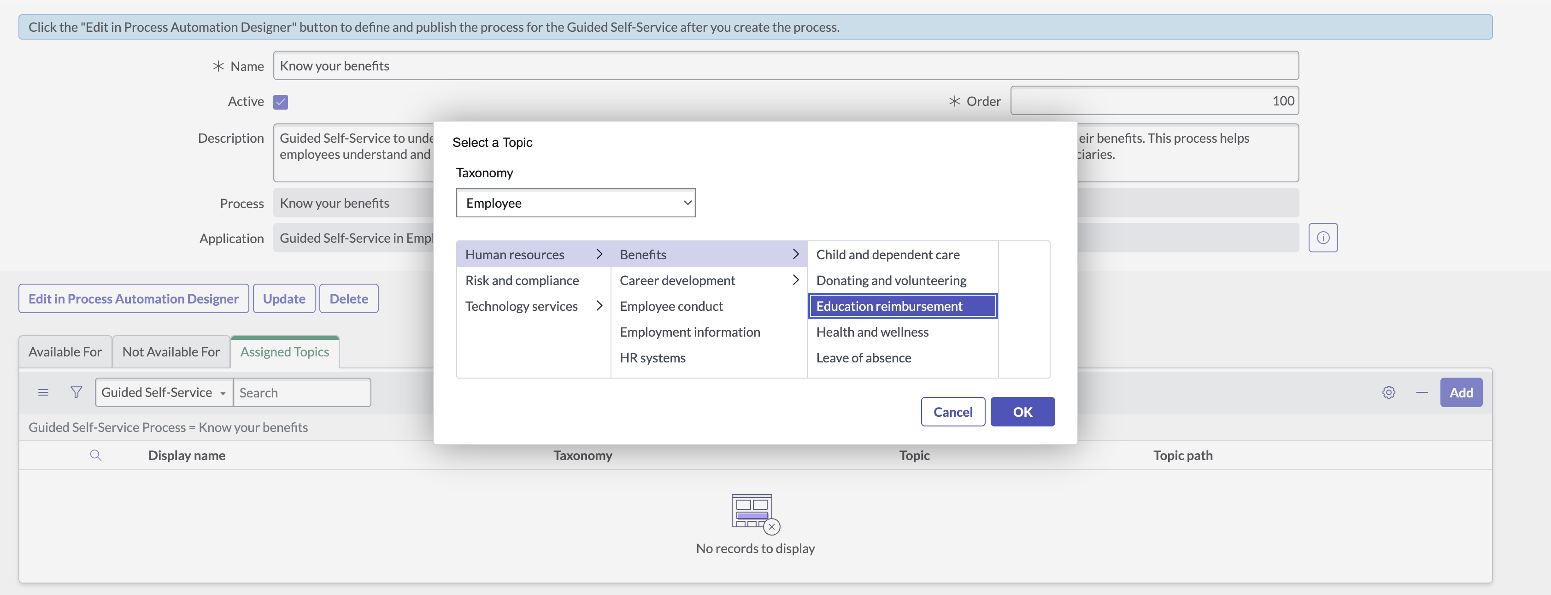Screen dimensions: 1551x595
Task: Click OK in Select a Topic dialog
Action: [1022, 412]
